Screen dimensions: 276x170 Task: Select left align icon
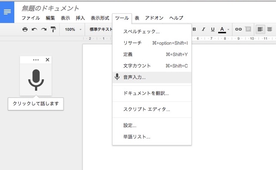pyautogui.click(x=260, y=29)
